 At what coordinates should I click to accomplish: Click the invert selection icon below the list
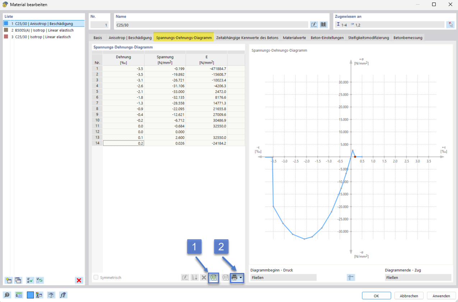[40, 280]
